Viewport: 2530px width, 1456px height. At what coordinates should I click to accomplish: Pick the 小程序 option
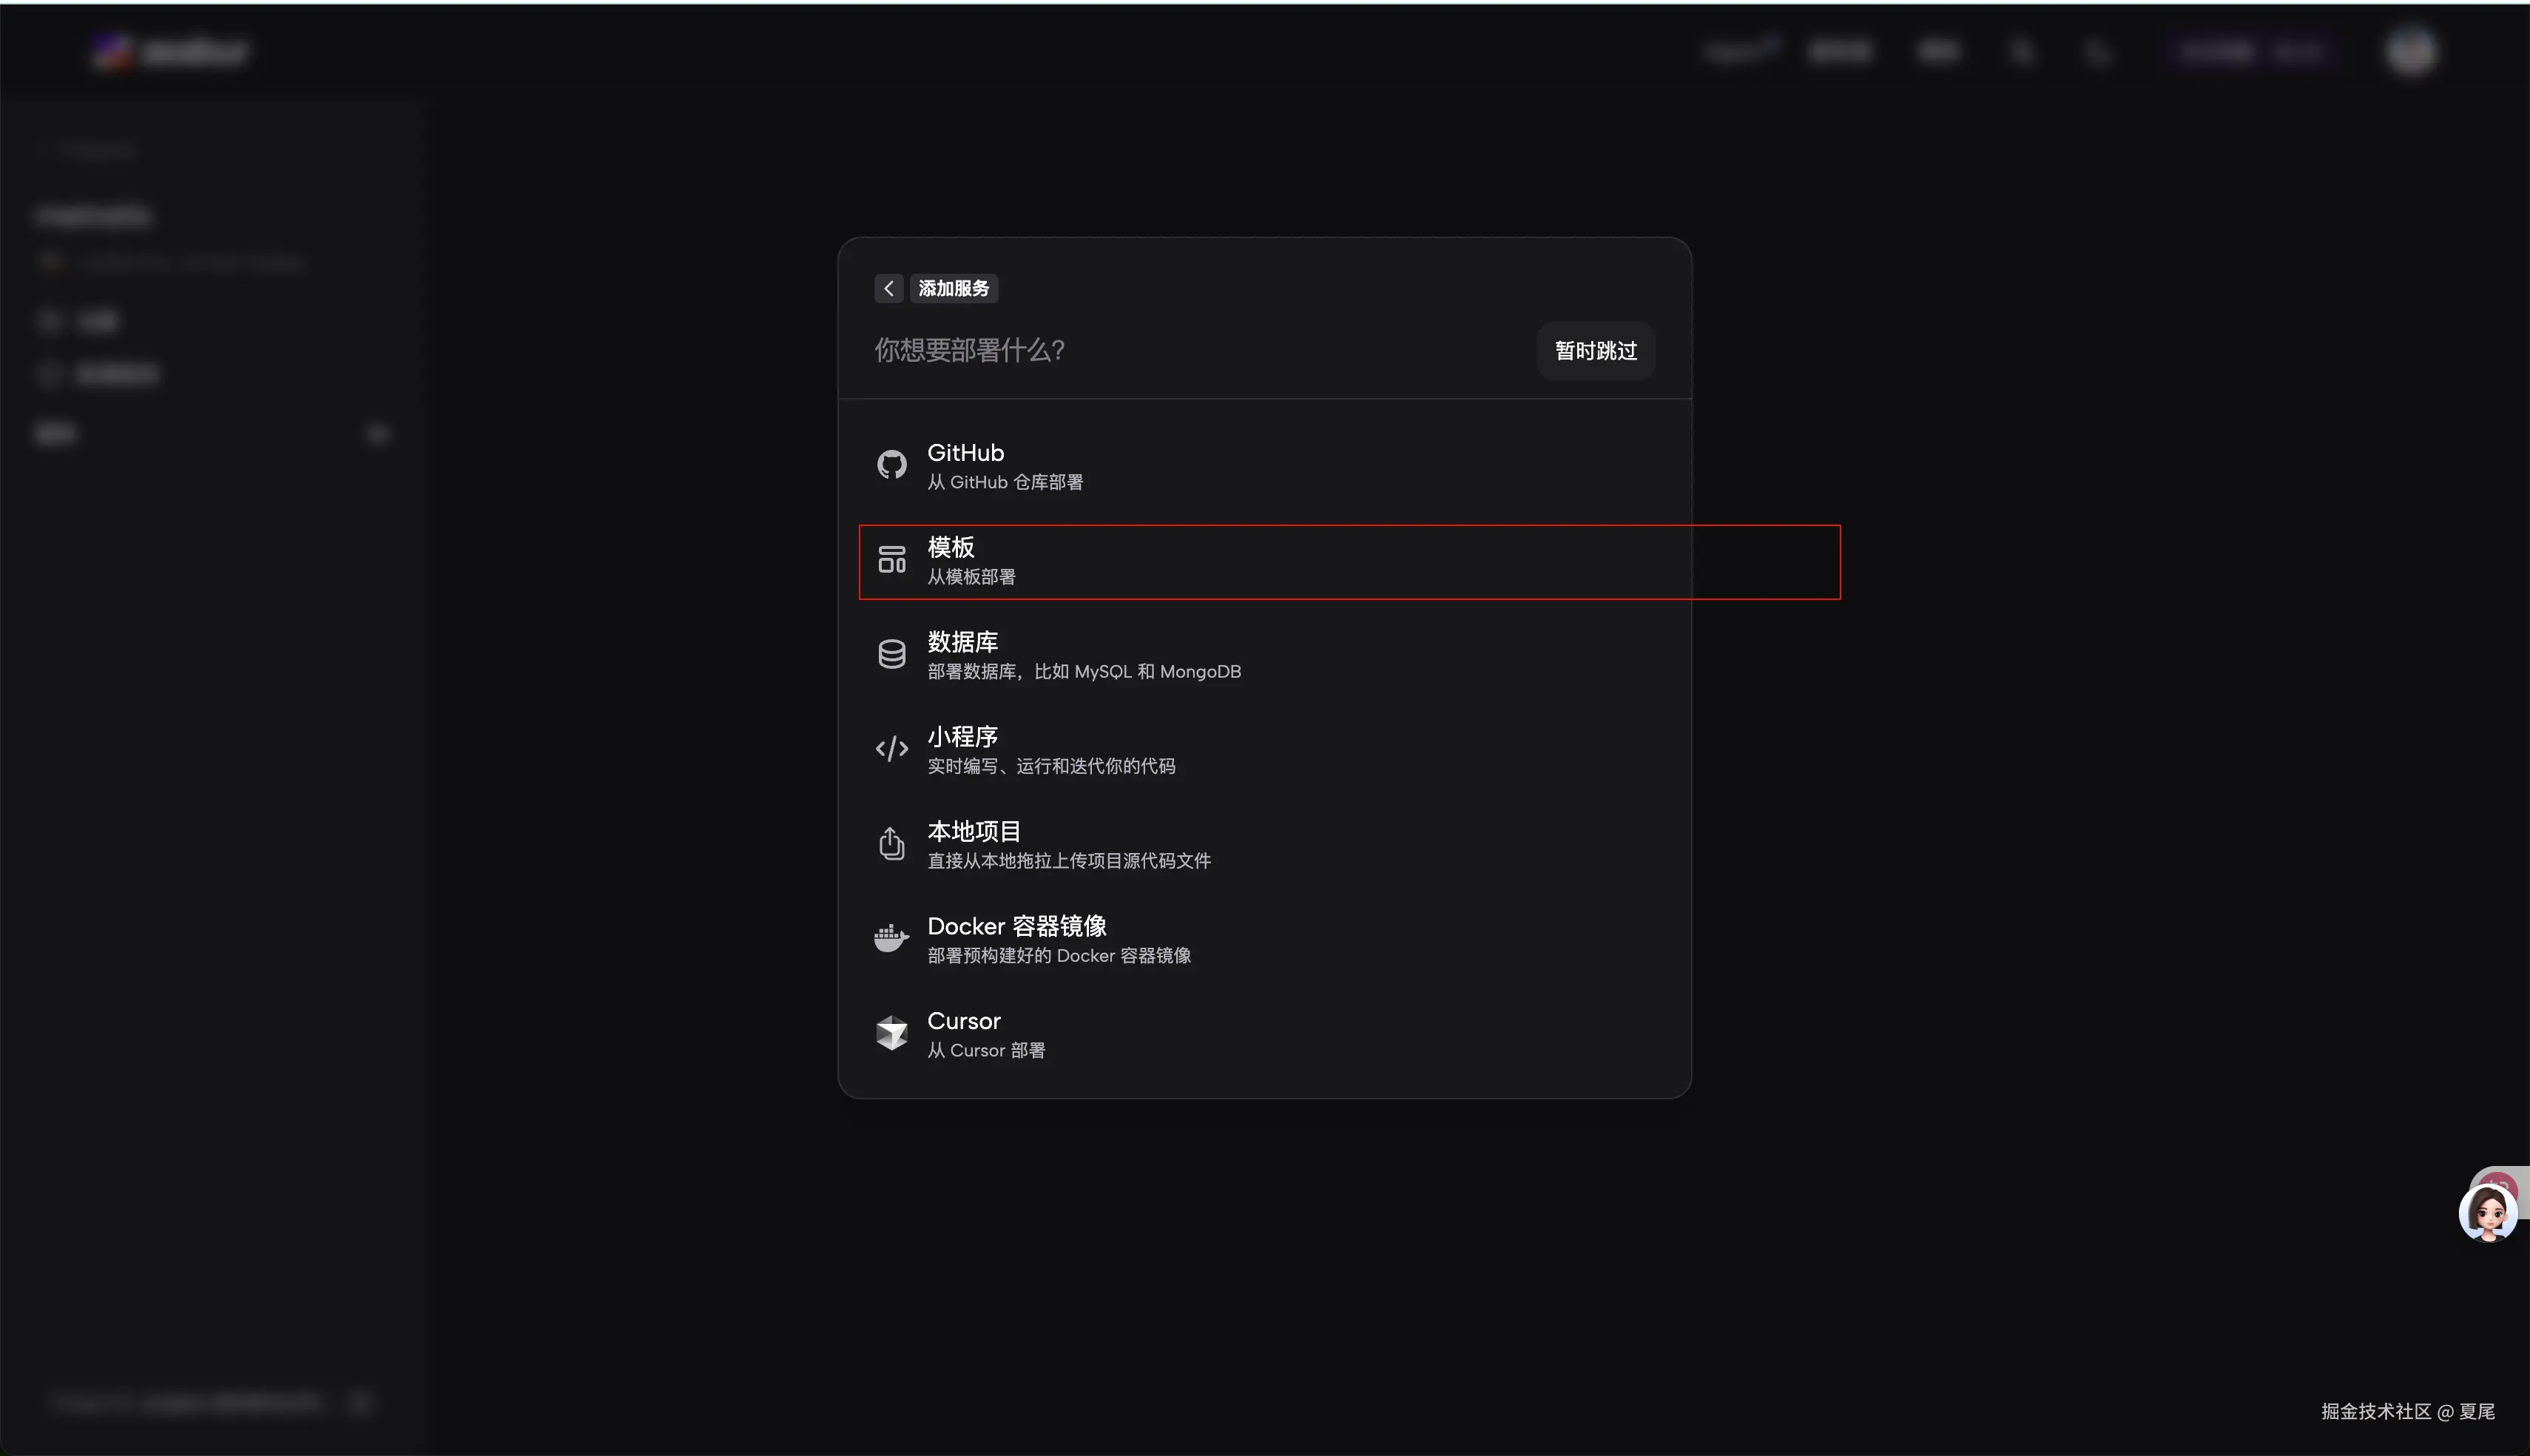click(962, 737)
